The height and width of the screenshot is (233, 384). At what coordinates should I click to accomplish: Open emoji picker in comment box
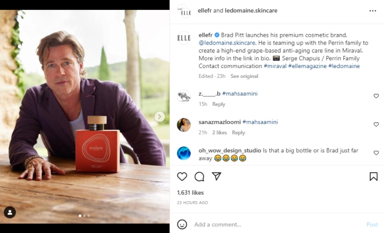coord(182,224)
